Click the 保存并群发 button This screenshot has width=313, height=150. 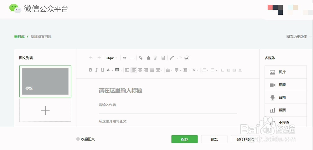pyautogui.click(x=245, y=139)
